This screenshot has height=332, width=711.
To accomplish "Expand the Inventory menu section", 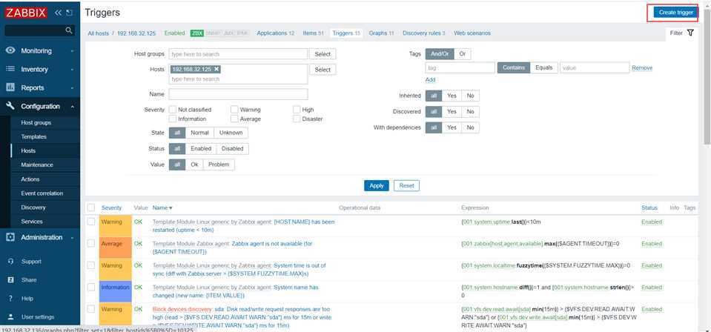I will [40, 70].
